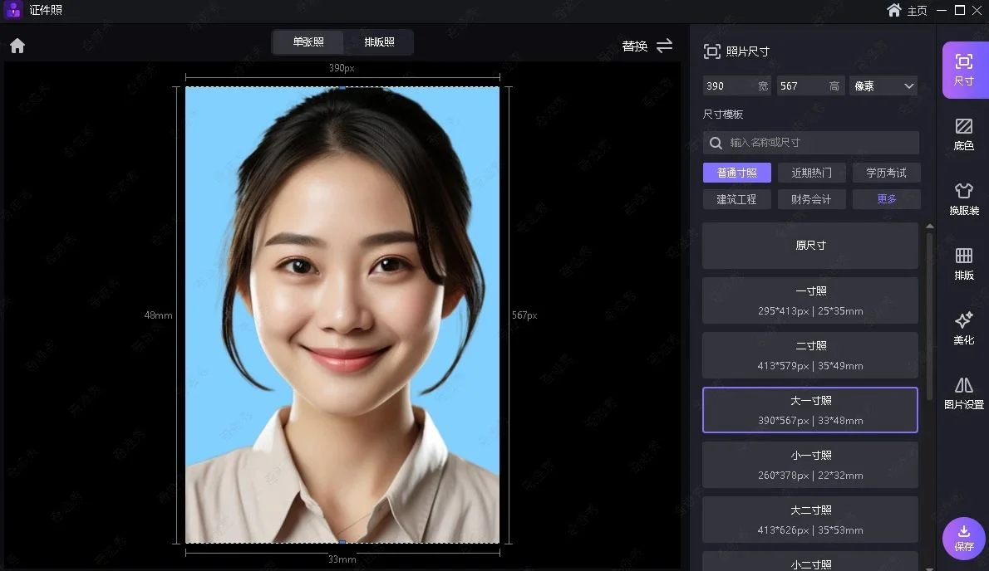This screenshot has width=989, height=571.
Task: Click the home icon on the left toolbar
Action: click(x=17, y=44)
